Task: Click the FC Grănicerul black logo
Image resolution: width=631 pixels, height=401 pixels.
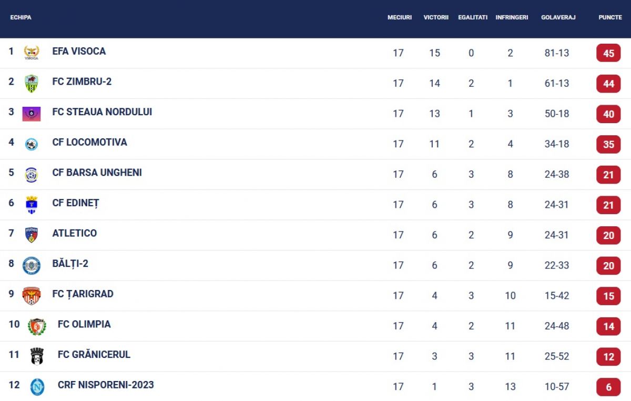Action: point(37,356)
